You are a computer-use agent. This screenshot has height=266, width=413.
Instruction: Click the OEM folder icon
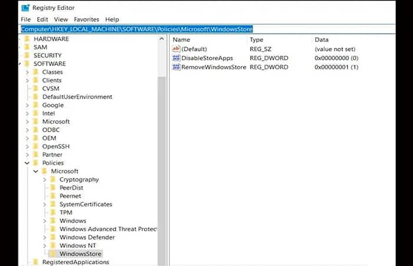tap(35, 138)
